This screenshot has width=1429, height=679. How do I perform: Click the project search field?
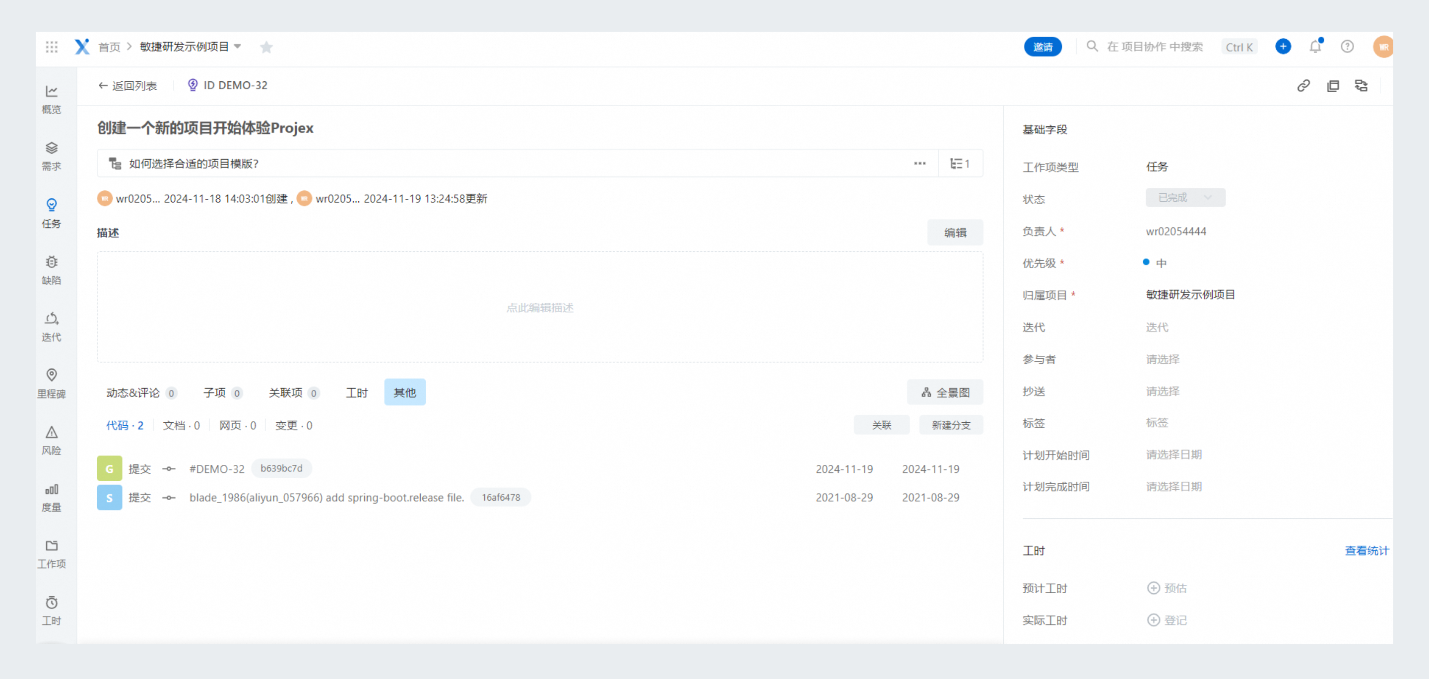1155,47
